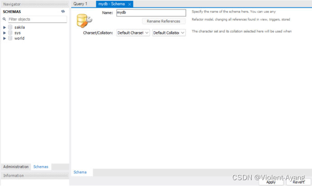Click the Charset/Collation label
The width and height of the screenshot is (312, 186).
(98, 33)
